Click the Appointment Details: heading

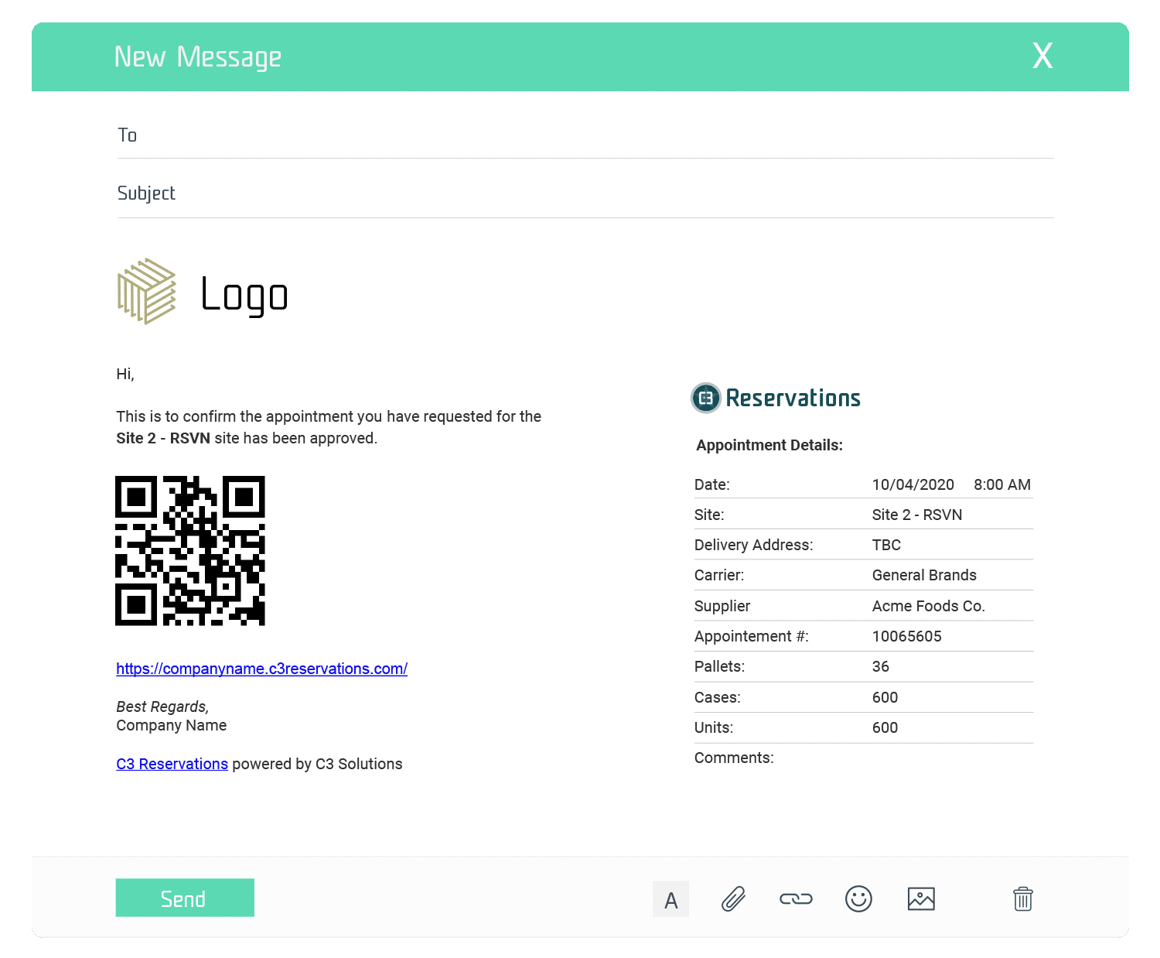(x=769, y=445)
